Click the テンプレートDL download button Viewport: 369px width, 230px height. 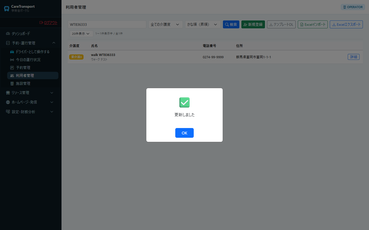point(281,25)
